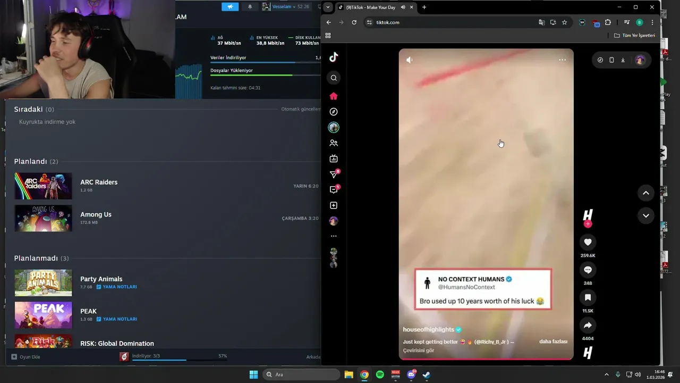Go to next video with down chevron
The image size is (680, 383).
point(646,215)
